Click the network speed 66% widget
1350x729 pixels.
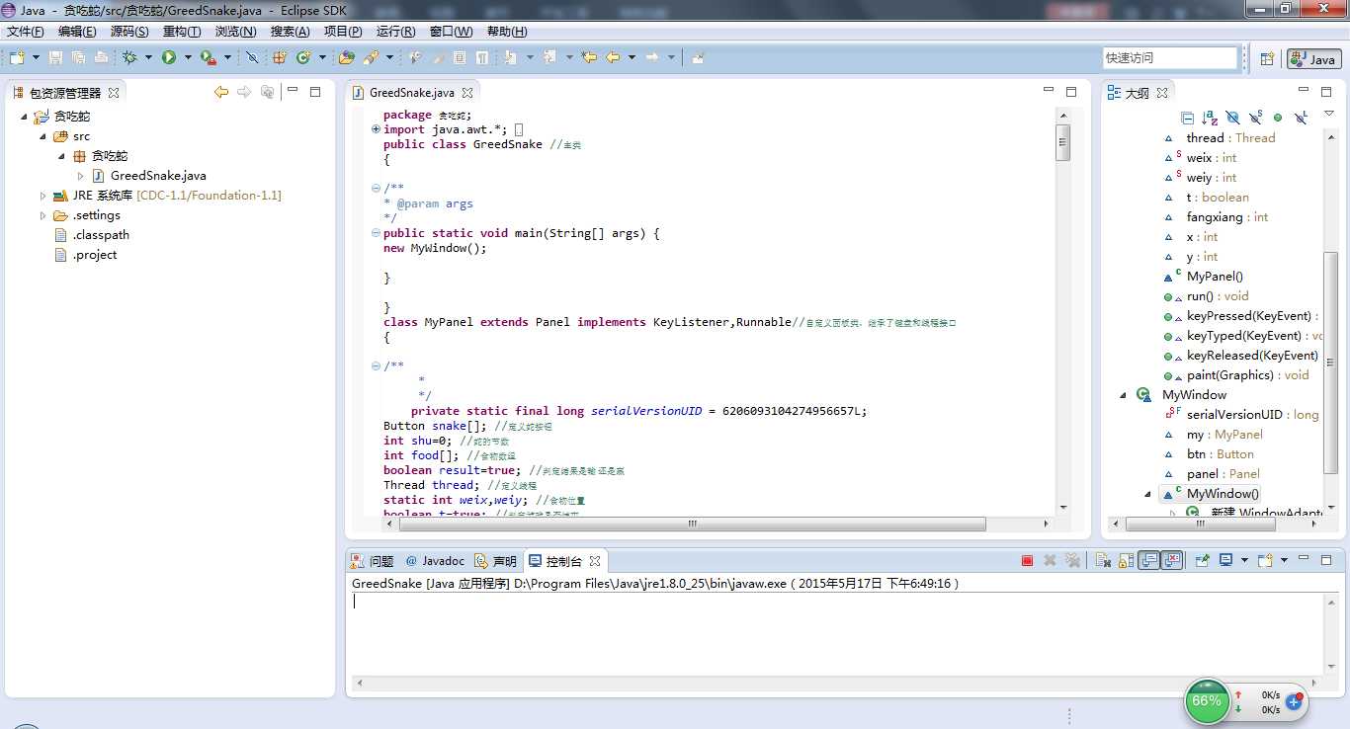coord(1207,700)
